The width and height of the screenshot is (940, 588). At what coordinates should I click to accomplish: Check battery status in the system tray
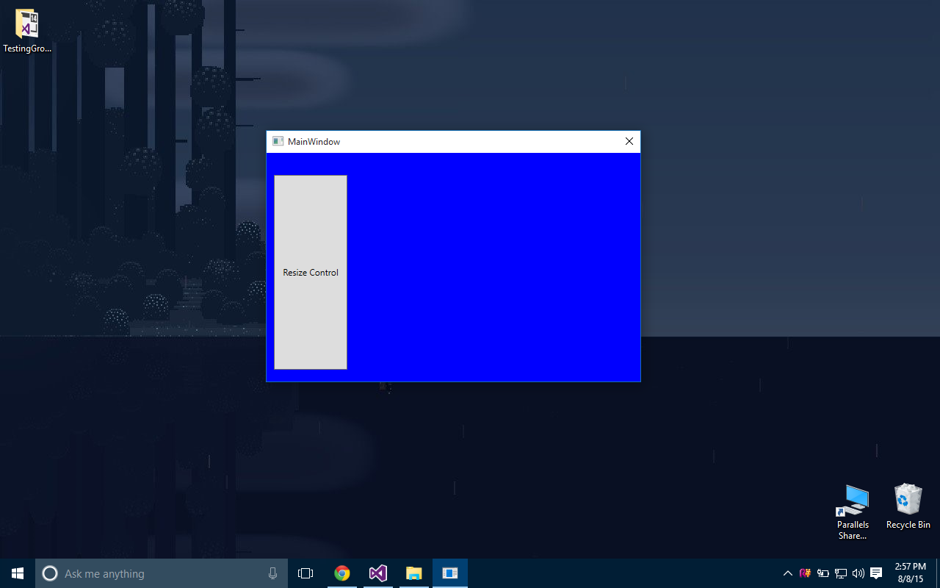tap(823, 573)
